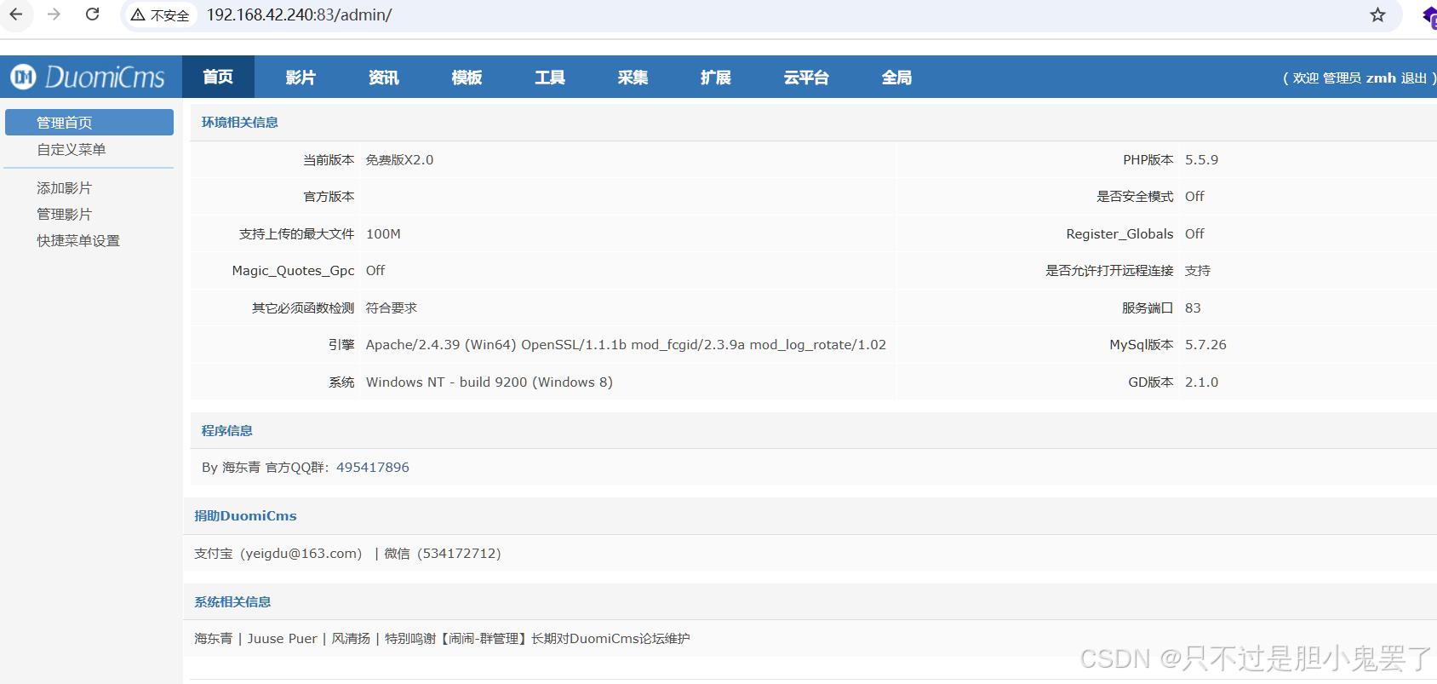Click the Magic_Quotes_Gpc Off value
This screenshot has width=1437, height=684.
click(375, 271)
